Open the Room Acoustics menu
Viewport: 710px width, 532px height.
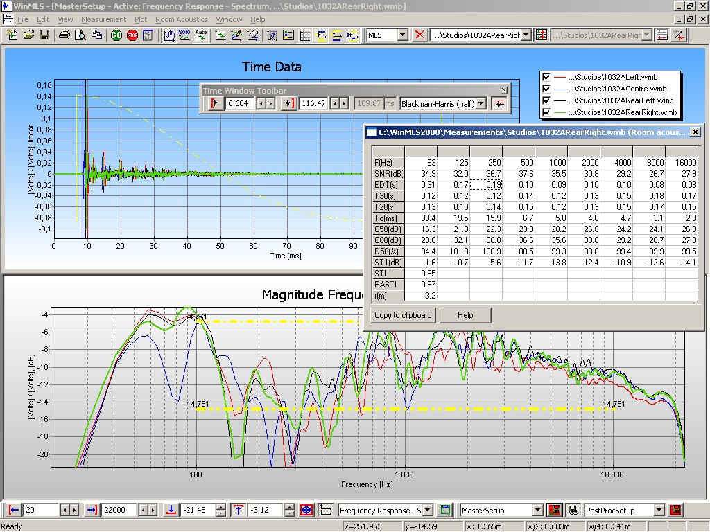[181, 19]
